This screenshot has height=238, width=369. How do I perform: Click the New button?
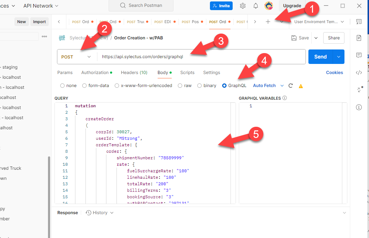[21, 22]
